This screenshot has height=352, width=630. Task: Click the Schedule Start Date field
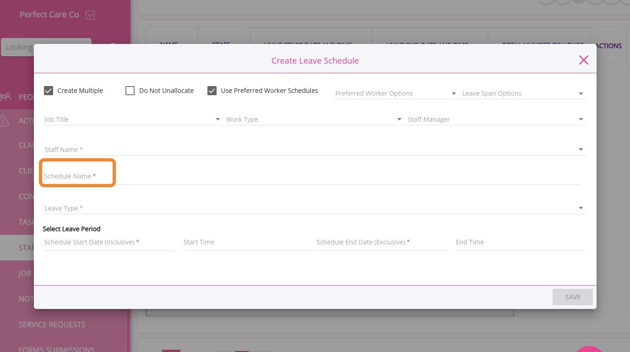109,242
